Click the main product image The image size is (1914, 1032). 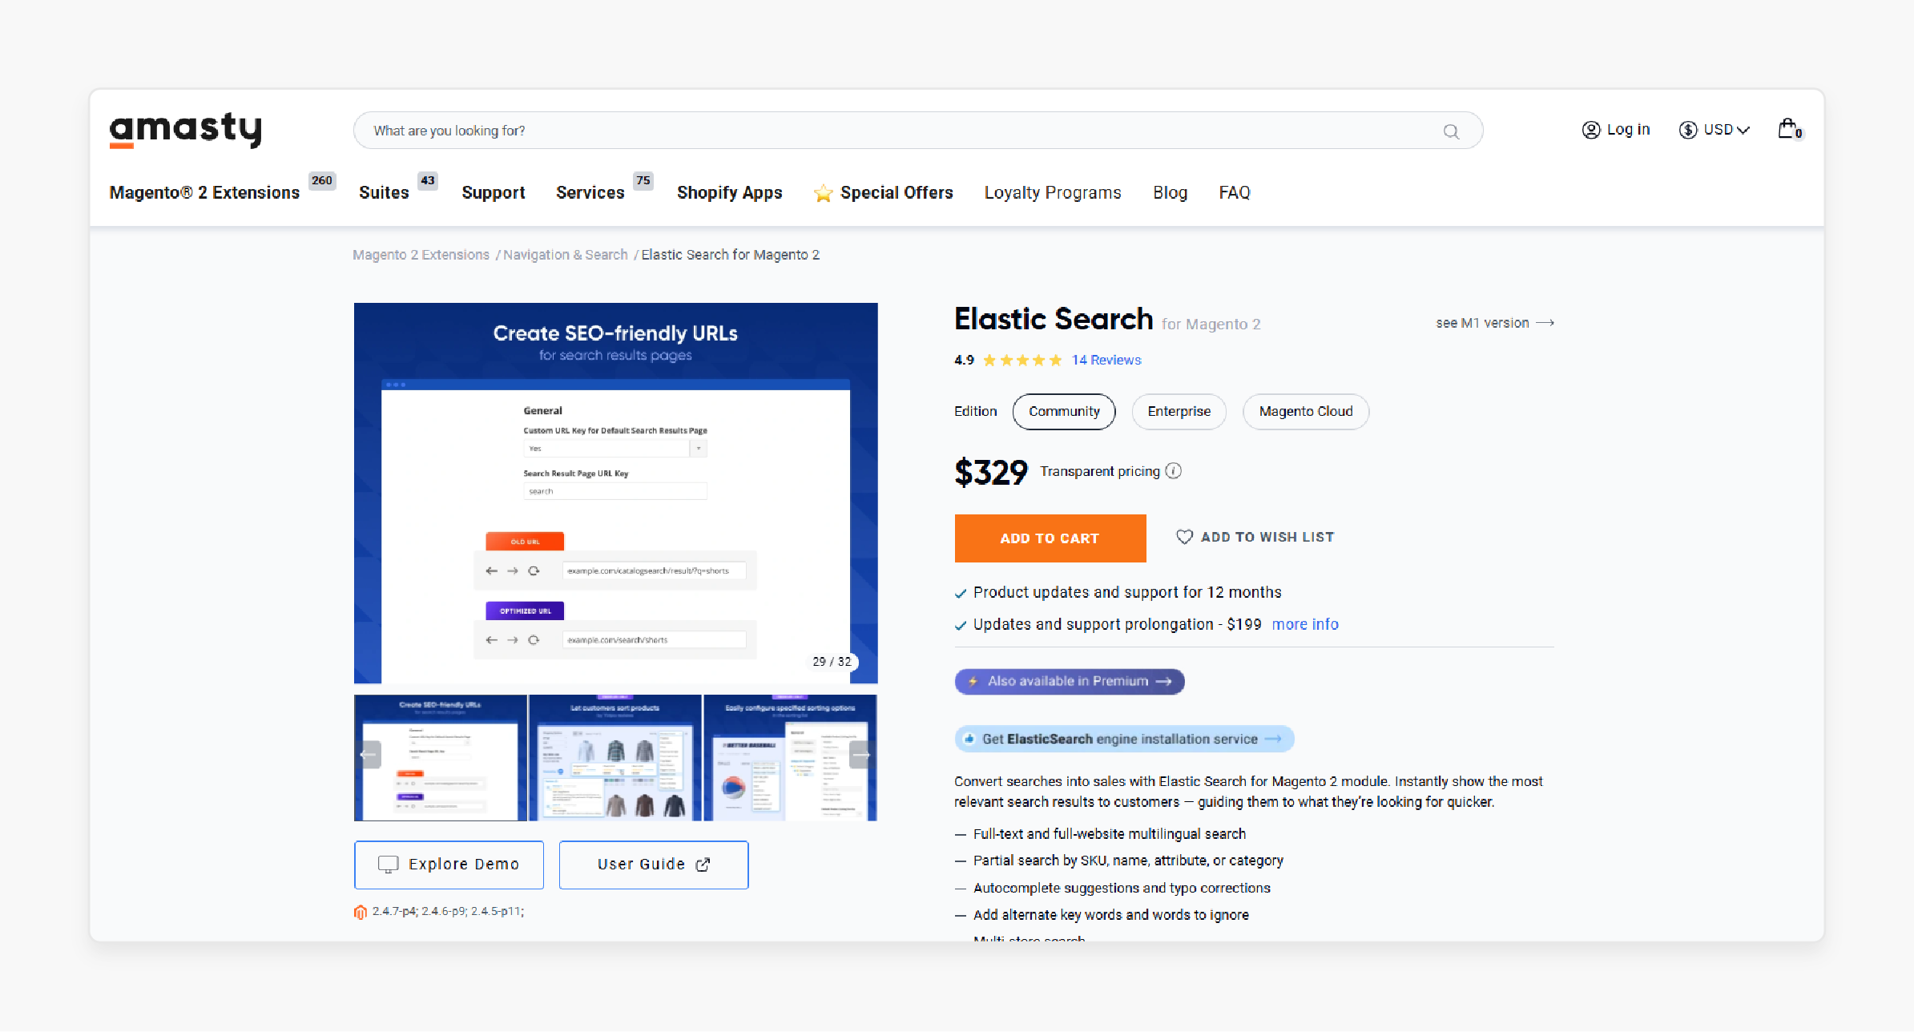(615, 493)
